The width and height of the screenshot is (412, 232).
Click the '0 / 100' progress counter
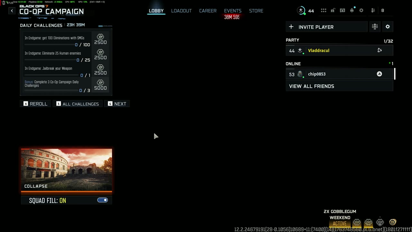(82, 45)
